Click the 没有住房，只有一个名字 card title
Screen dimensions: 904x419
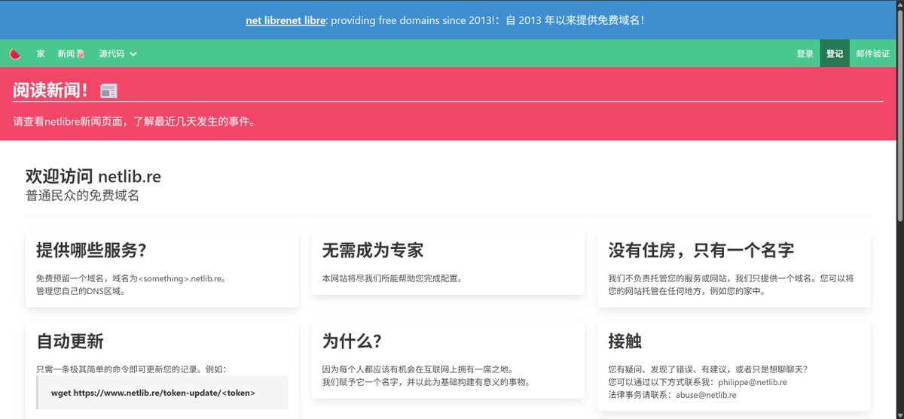coord(701,250)
